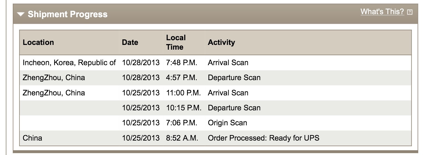Click the 8:52 A.M. time cell

(x=182, y=138)
